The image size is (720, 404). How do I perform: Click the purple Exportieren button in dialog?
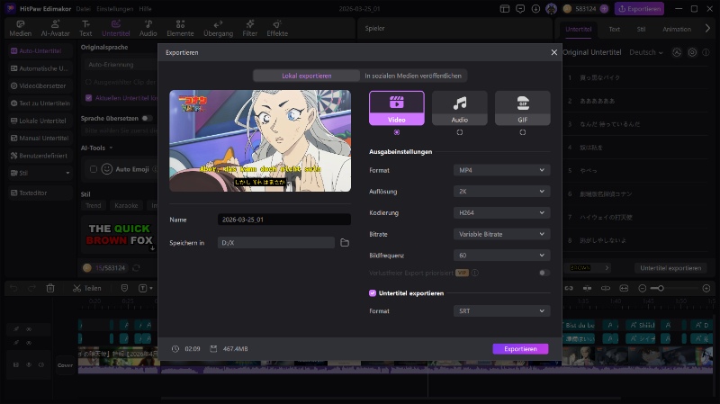520,349
